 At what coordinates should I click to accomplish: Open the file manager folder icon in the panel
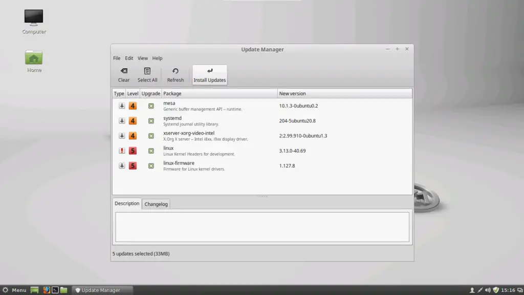coord(64,290)
